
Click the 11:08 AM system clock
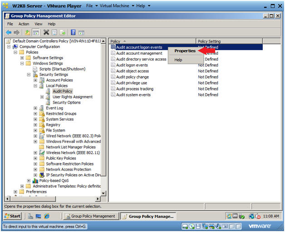point(271,216)
